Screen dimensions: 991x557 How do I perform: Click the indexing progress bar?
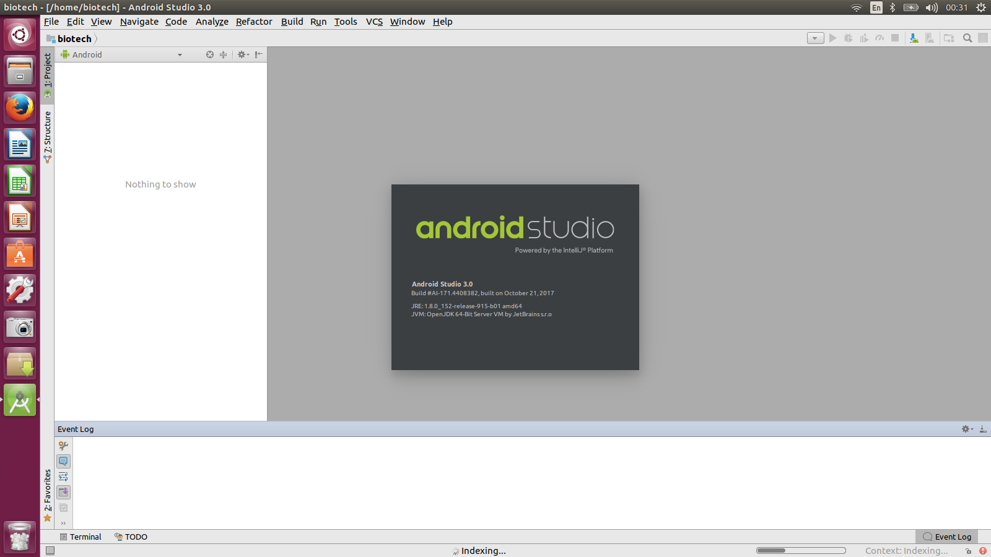point(801,550)
